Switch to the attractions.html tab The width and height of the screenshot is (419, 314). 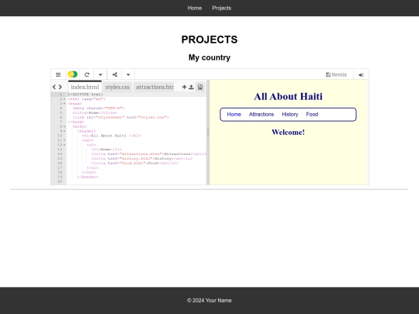point(154,87)
